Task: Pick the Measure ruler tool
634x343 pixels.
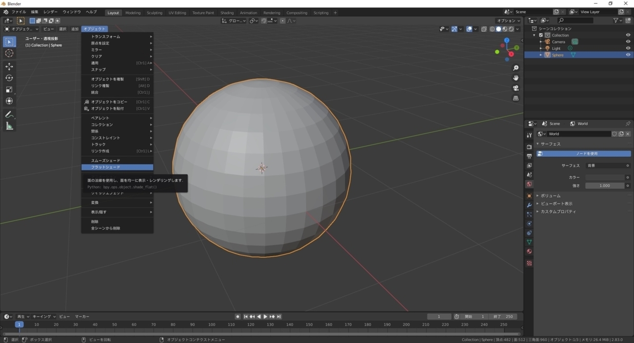Action: [x=9, y=127]
